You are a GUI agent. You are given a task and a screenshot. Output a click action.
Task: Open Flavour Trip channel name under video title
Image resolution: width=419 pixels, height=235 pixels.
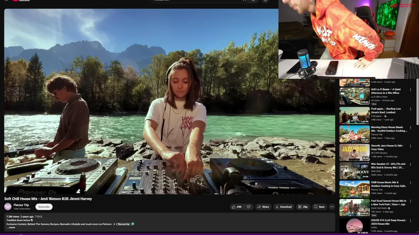[x=21, y=205]
